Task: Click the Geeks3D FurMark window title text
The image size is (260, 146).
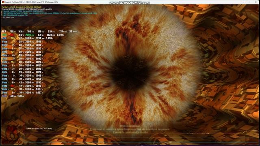Action: tap(32, 2)
